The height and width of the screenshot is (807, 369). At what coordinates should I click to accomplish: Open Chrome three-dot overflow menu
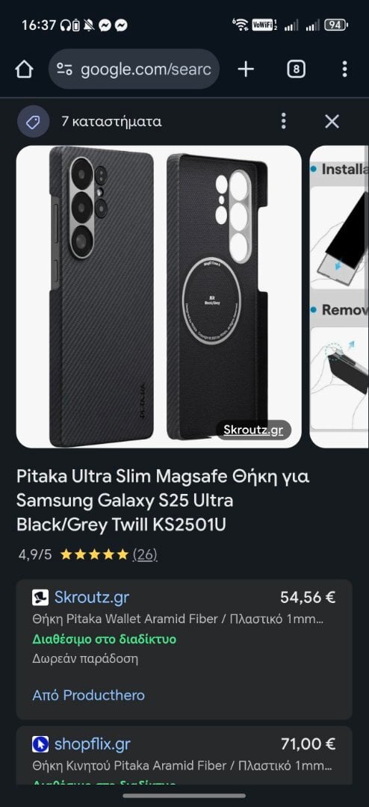(344, 69)
